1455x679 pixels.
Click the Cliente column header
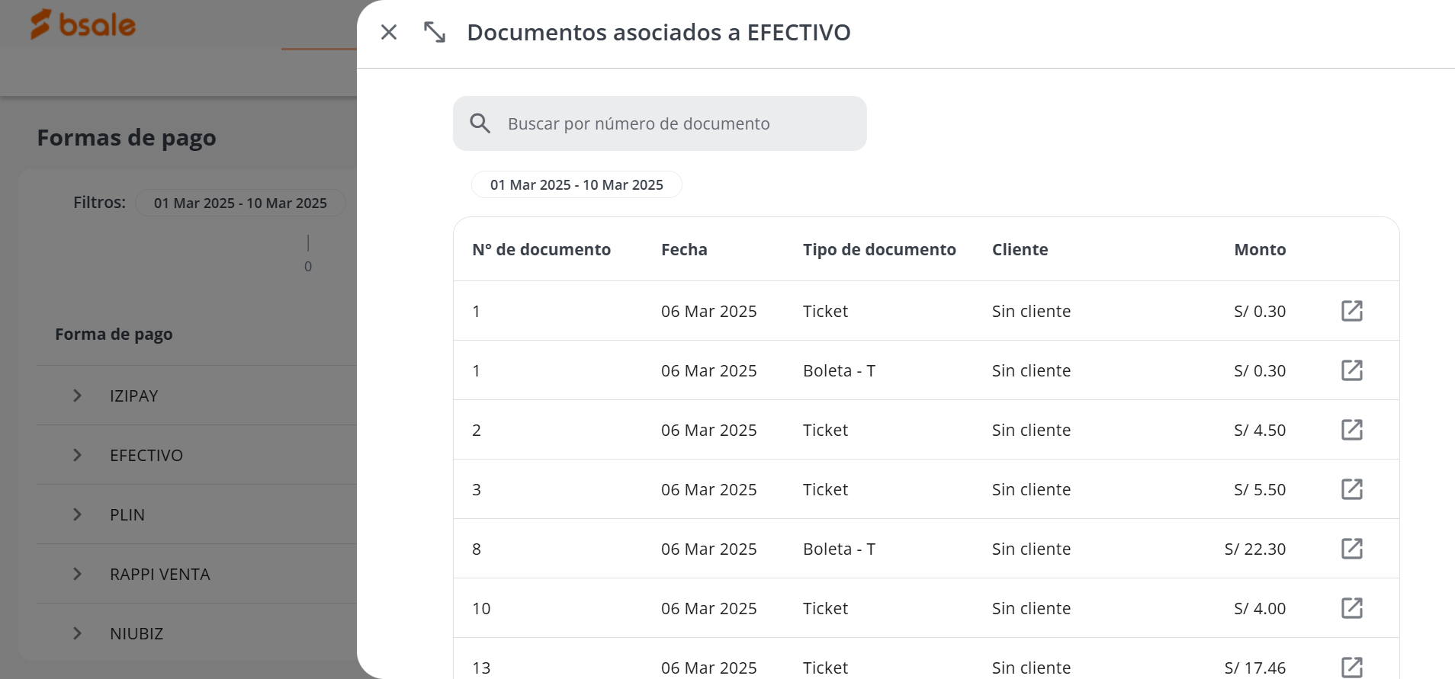[x=1020, y=250]
